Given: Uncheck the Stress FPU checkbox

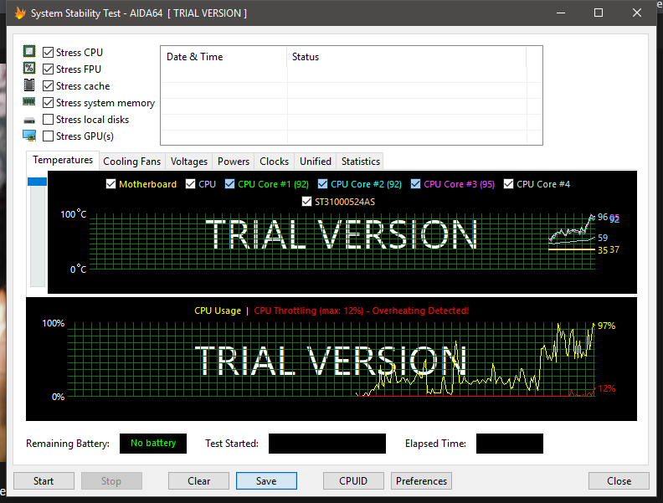Looking at the screenshot, I should click(49, 69).
